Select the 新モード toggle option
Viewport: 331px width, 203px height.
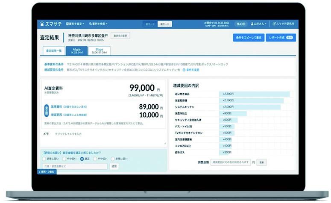(164, 24)
